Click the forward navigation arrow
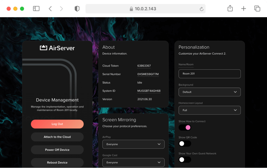 tap(61, 9)
